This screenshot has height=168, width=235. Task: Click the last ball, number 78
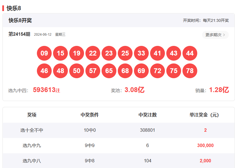[x=190, y=71]
